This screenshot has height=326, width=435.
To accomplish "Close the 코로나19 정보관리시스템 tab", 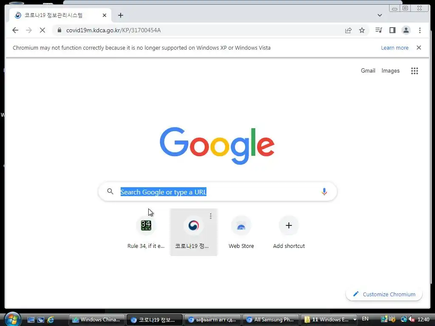I will [105, 15].
